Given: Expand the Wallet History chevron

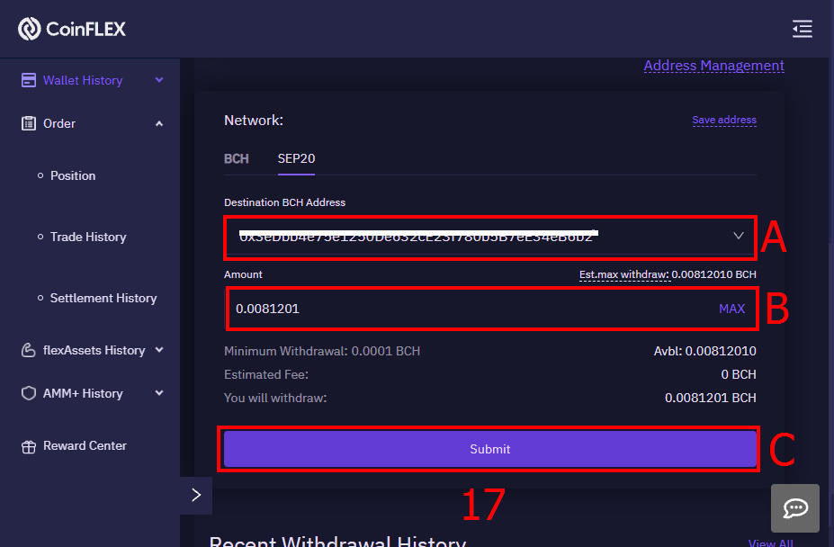Looking at the screenshot, I should 159,80.
